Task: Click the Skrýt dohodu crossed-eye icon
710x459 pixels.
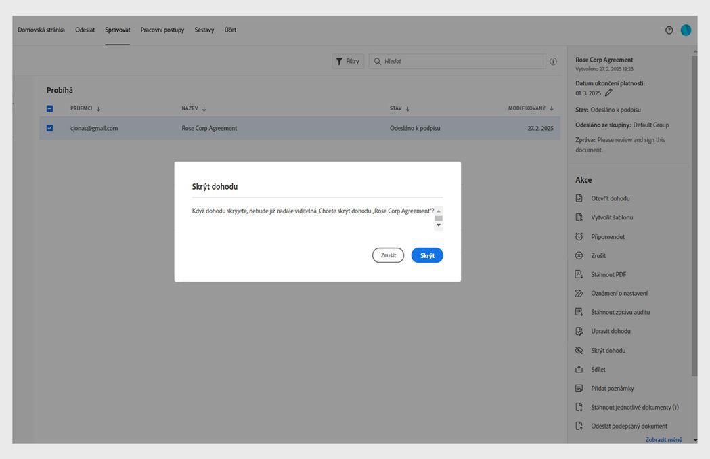Action: tap(579, 350)
